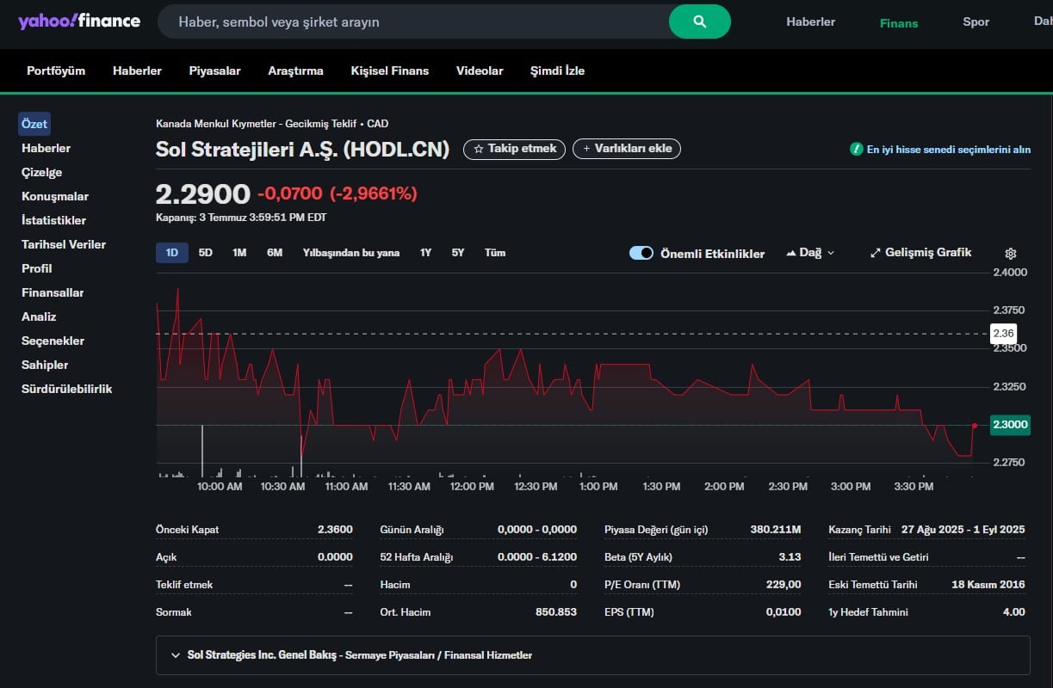Select Profil in the sidebar
1053x688 pixels.
(37, 268)
